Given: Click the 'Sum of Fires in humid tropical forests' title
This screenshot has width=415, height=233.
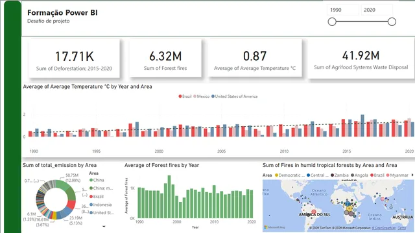Looking at the screenshot, I should [x=329, y=166].
